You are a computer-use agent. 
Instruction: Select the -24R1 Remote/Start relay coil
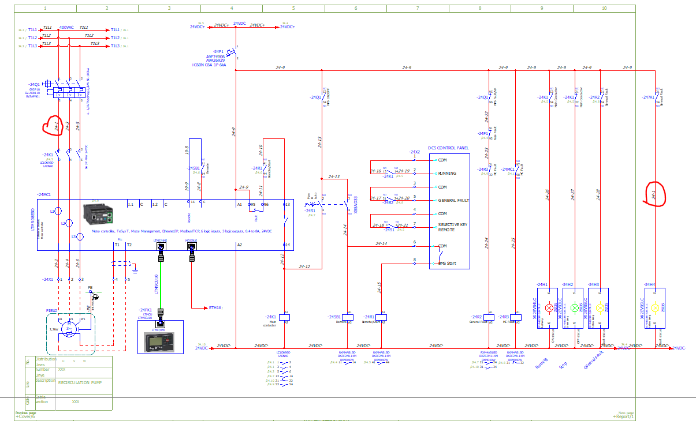click(x=381, y=317)
